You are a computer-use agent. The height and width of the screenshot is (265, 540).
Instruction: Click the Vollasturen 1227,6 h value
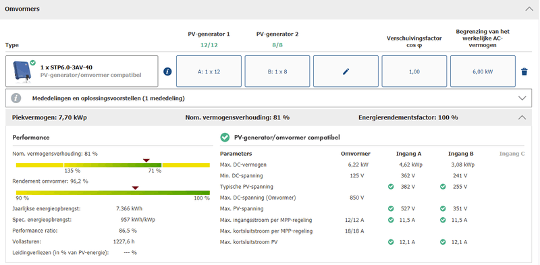(124, 241)
